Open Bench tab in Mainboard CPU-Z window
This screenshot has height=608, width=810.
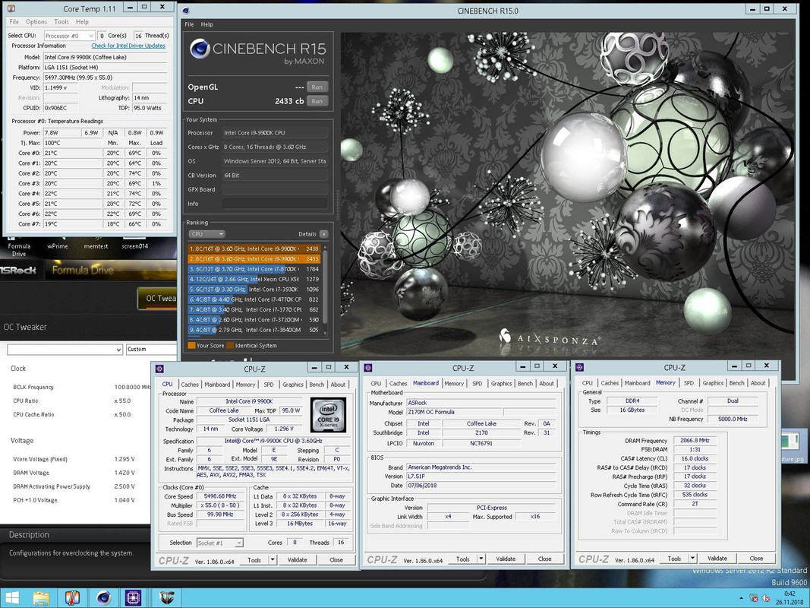tap(525, 384)
